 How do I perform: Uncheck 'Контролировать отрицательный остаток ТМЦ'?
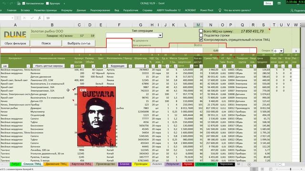tap(201, 39)
